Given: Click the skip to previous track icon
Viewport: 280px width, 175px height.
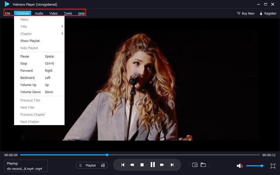Looking at the screenshot, I should point(123,165).
